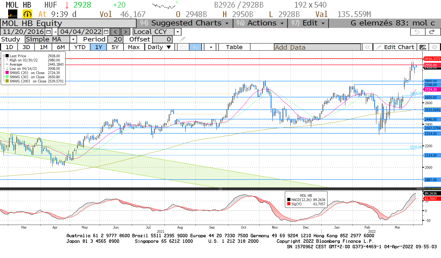Click the magenta SMAVG (20) color swatch
Image resolution: width=441 pixels, height=258 pixels.
7,73
